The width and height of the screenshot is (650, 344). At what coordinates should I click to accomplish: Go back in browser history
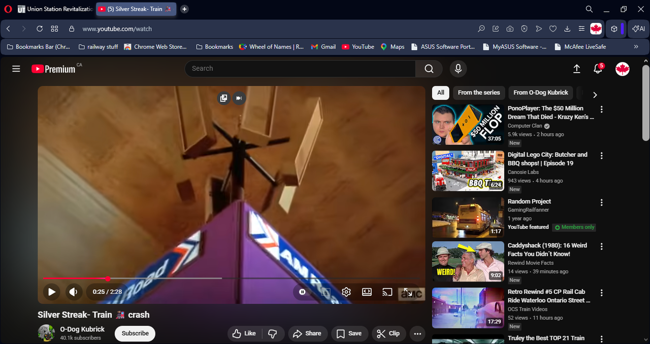point(9,29)
